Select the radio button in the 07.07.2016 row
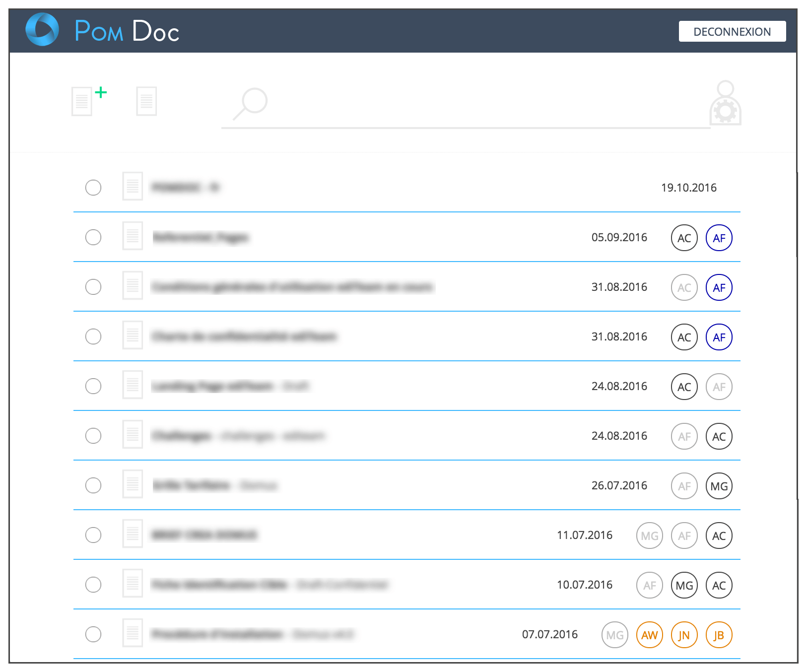Image resolution: width=807 pixels, height=672 pixels. coord(93,634)
